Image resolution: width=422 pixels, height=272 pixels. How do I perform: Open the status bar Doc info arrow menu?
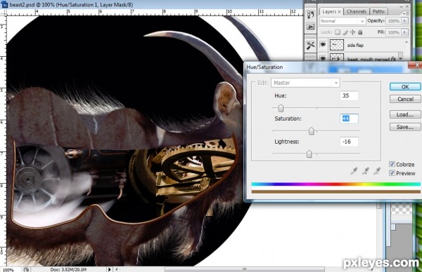(x=109, y=269)
